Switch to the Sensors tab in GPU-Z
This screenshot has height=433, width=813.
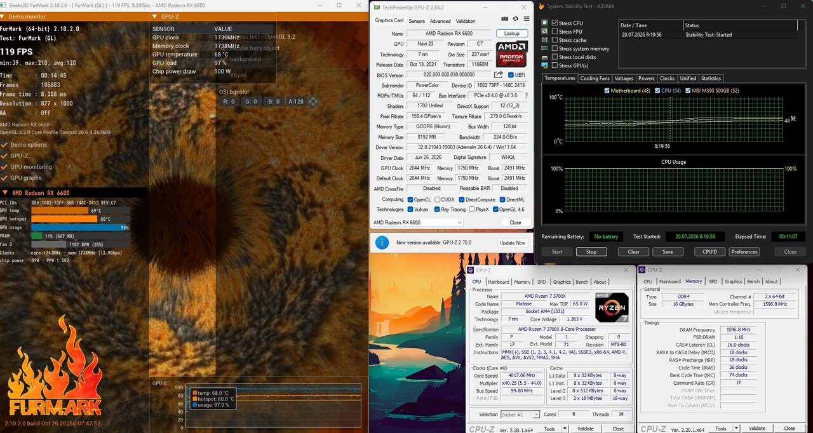pyautogui.click(x=417, y=21)
